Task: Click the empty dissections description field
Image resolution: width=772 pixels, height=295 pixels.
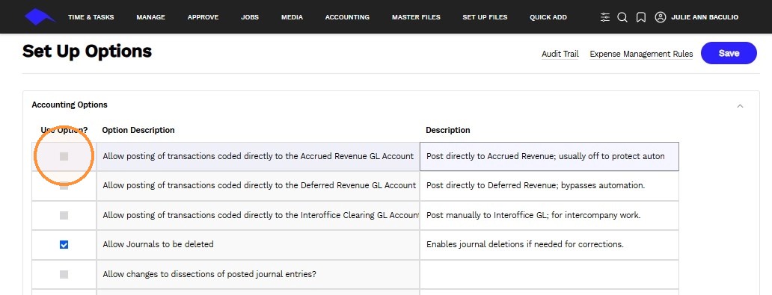Action: tap(549, 274)
